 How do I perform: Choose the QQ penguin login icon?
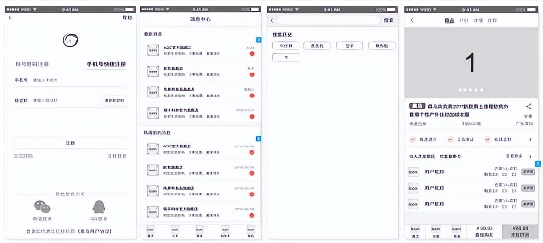coord(99,207)
